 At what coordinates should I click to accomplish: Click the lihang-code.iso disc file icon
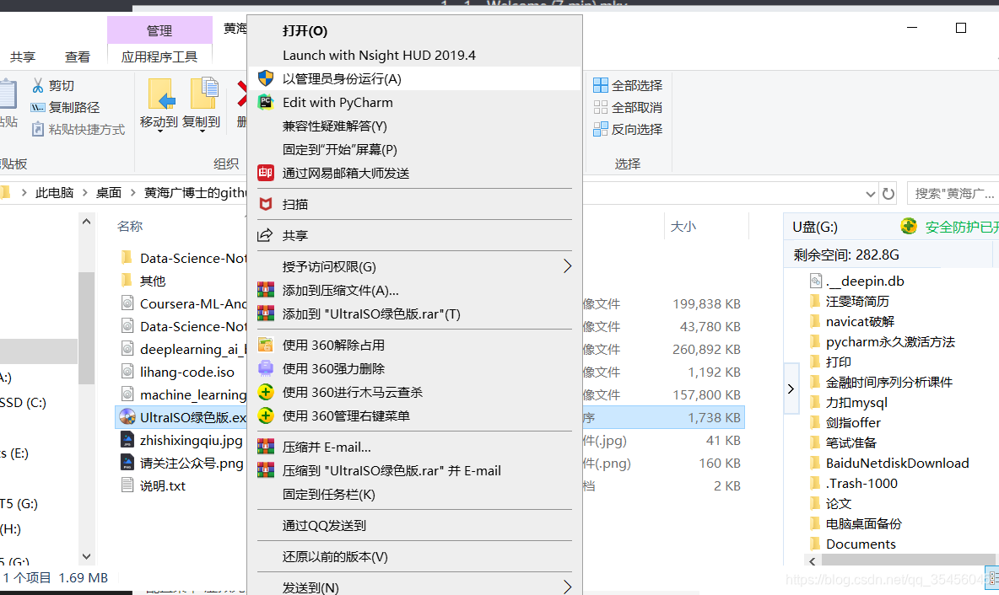tap(127, 372)
